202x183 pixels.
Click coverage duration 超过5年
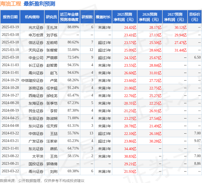(x=104, y=50)
